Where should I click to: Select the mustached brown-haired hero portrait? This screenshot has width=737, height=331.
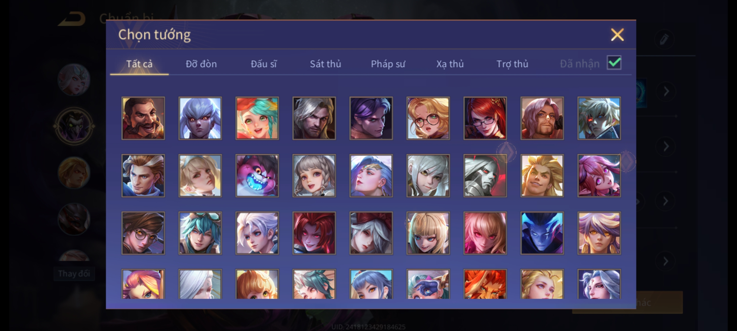(143, 118)
